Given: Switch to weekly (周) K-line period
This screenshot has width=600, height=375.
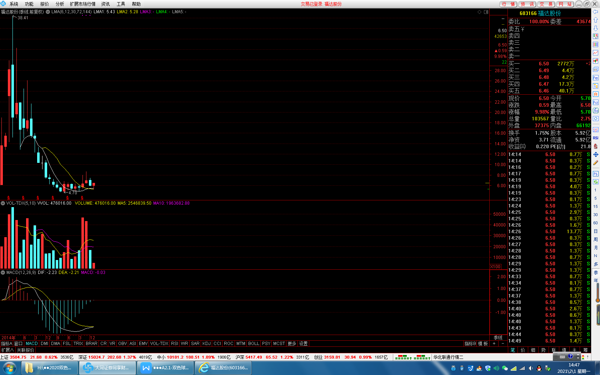Looking at the screenshot, I should 595,239.
